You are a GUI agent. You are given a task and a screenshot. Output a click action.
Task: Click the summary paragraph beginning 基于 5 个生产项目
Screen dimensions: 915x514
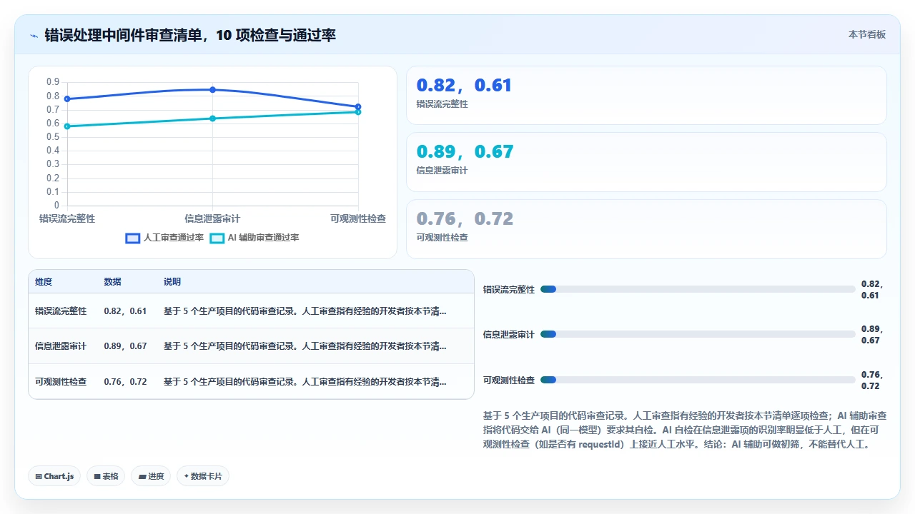[686, 429]
